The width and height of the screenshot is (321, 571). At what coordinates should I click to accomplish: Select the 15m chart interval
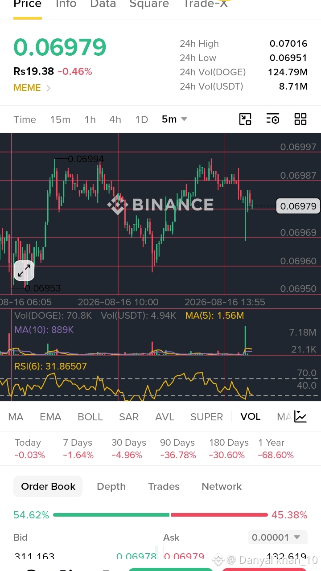(x=60, y=119)
